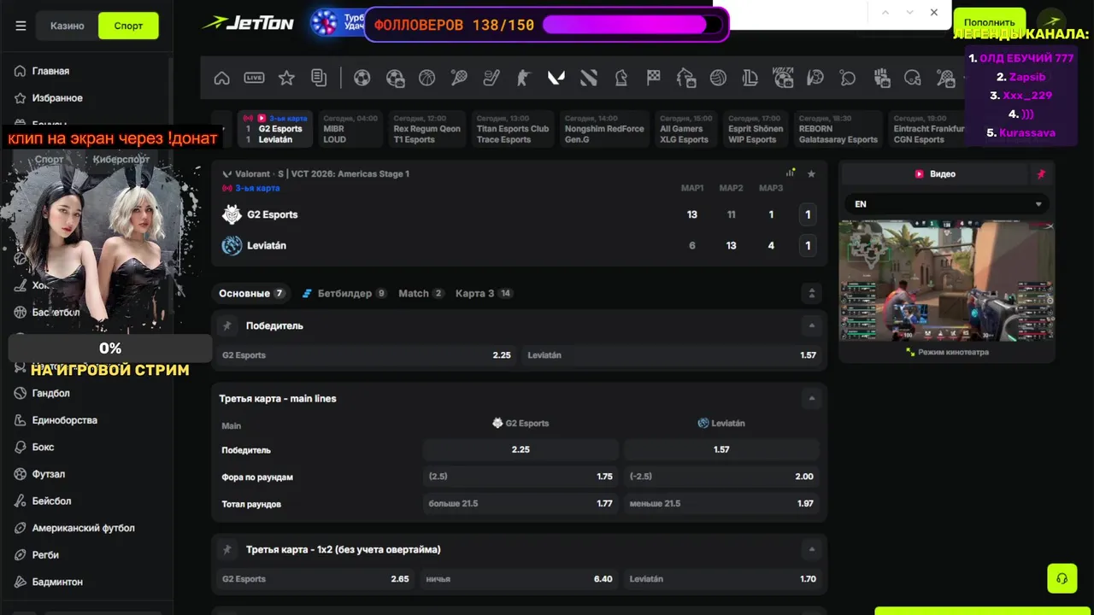Click the Пополнить deposit button
The height and width of the screenshot is (615, 1094).
(990, 23)
